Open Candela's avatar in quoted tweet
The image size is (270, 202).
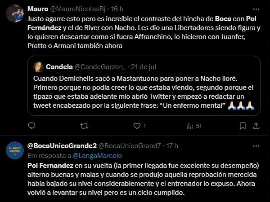[x=38, y=67]
